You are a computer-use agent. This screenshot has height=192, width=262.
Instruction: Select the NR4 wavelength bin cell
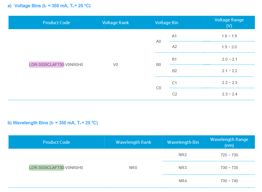pos(183,181)
